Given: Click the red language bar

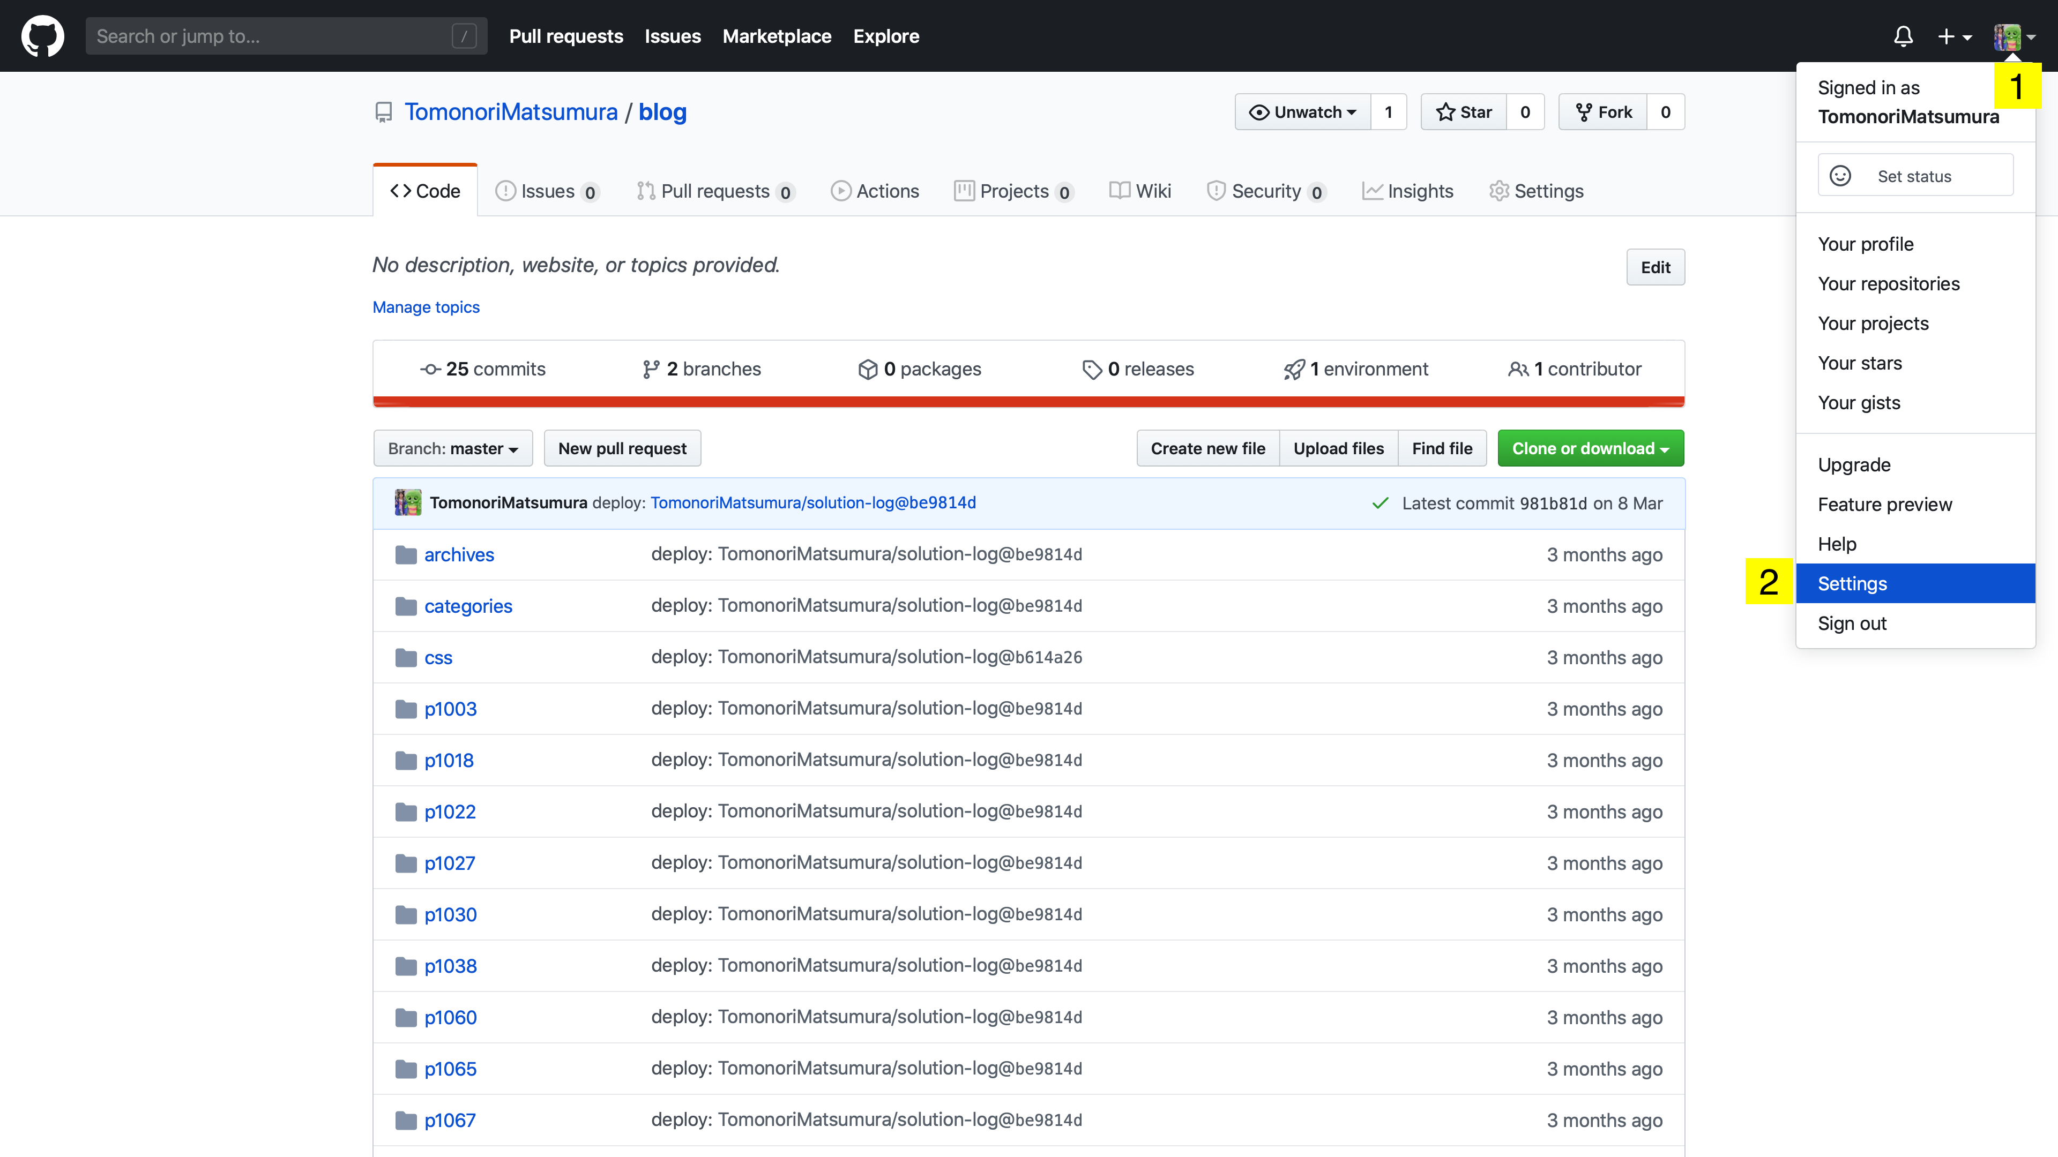Looking at the screenshot, I should coord(1028,402).
